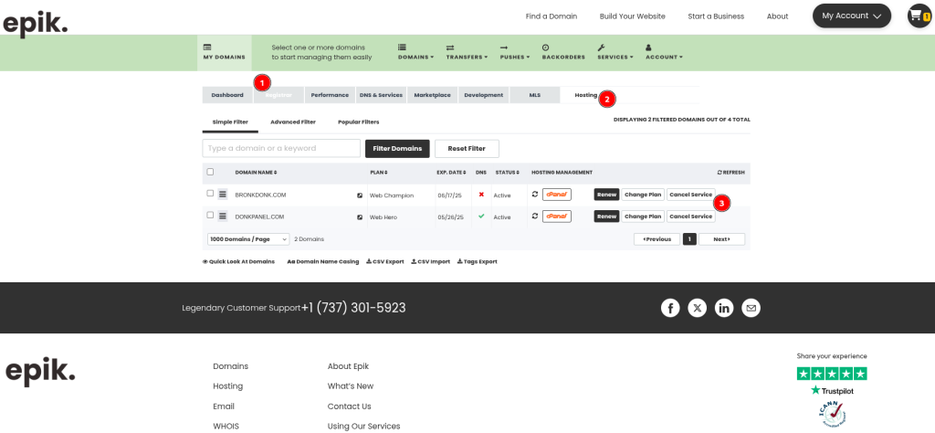This screenshot has height=433, width=935.
Task: Switch to the Marketplace tab
Action: click(432, 95)
